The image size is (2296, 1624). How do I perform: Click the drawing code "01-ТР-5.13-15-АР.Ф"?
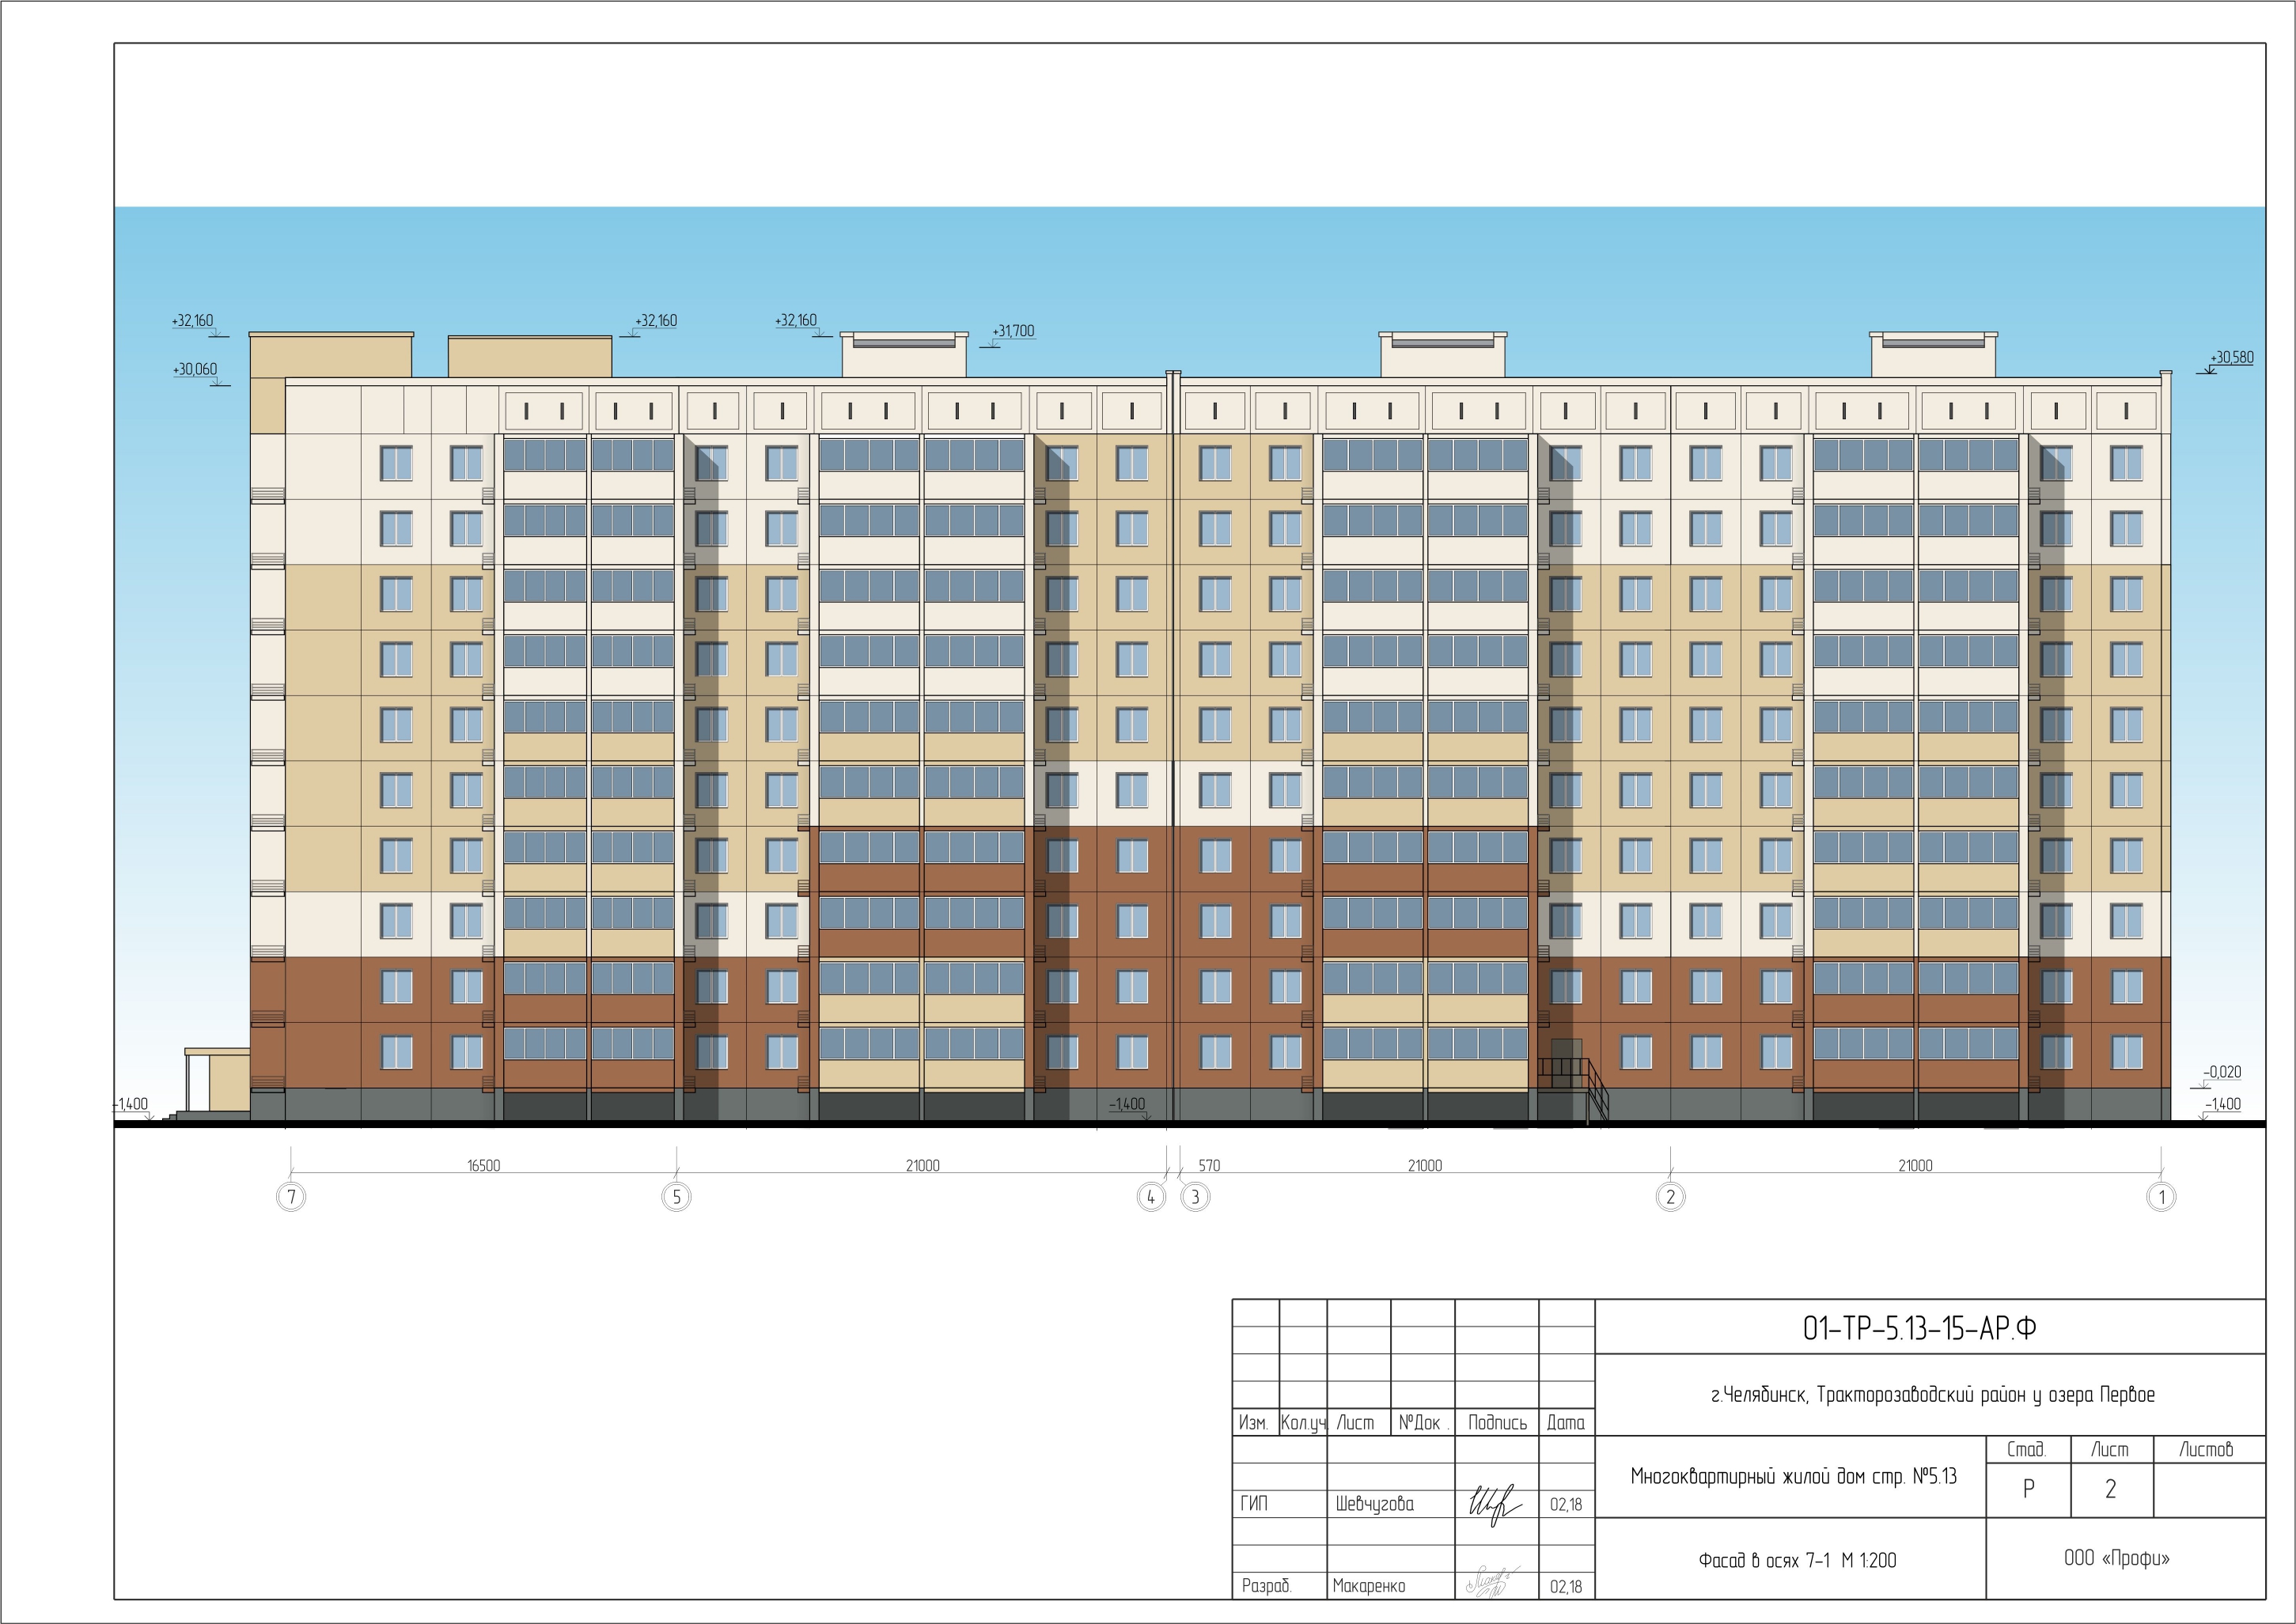click(1919, 1328)
